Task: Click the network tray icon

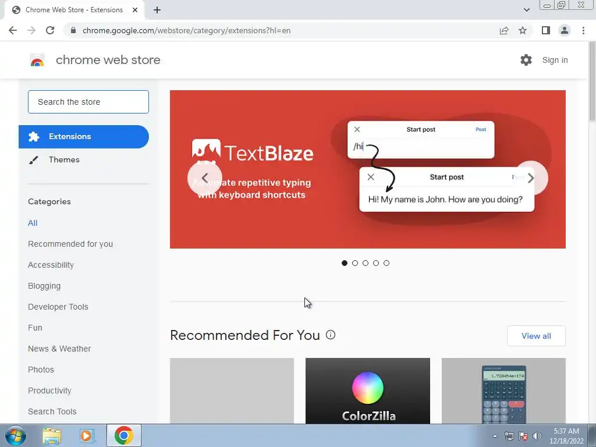Action: click(x=509, y=436)
